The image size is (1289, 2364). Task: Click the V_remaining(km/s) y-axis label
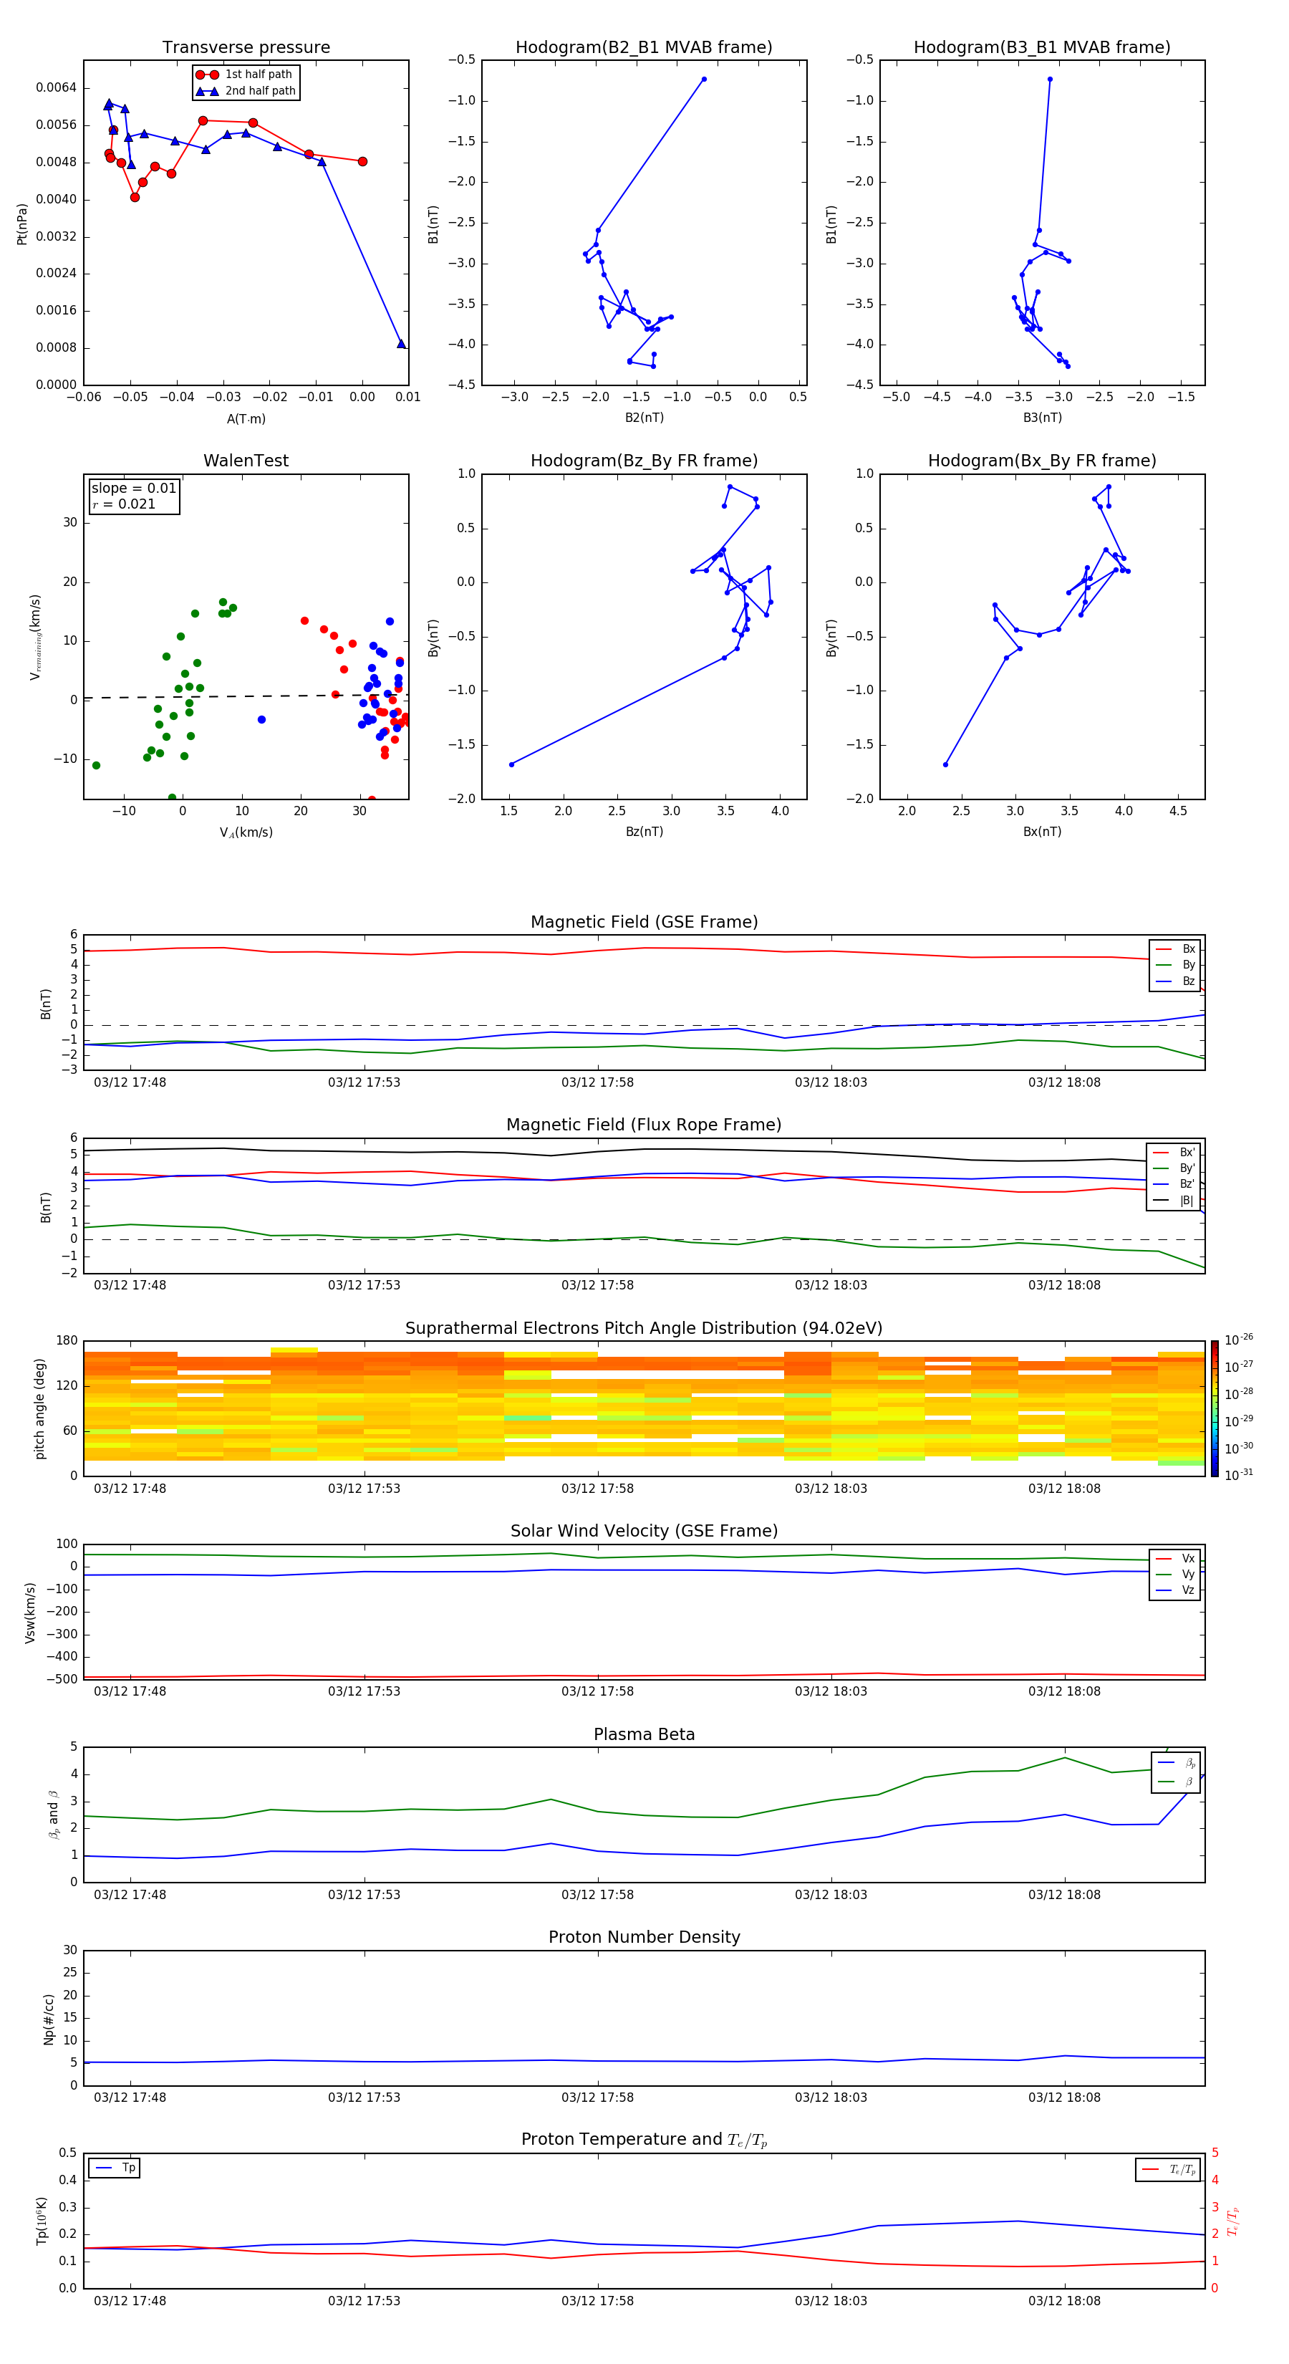pos(36,637)
